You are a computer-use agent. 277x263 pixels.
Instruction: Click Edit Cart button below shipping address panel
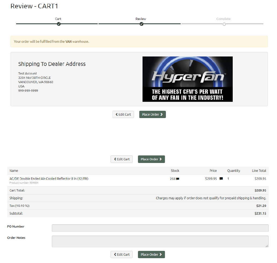[123, 114]
